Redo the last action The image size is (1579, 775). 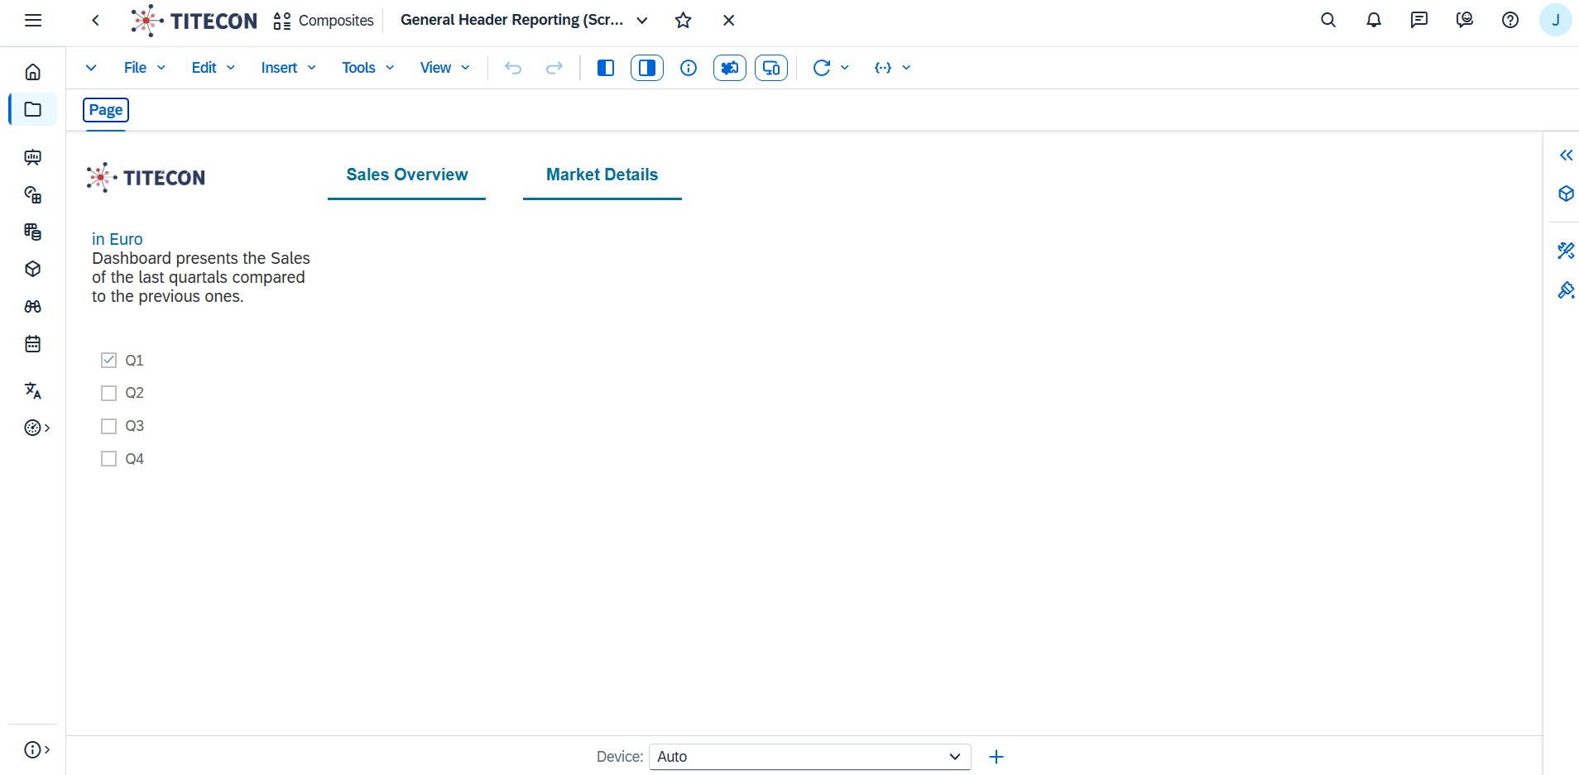pos(554,68)
